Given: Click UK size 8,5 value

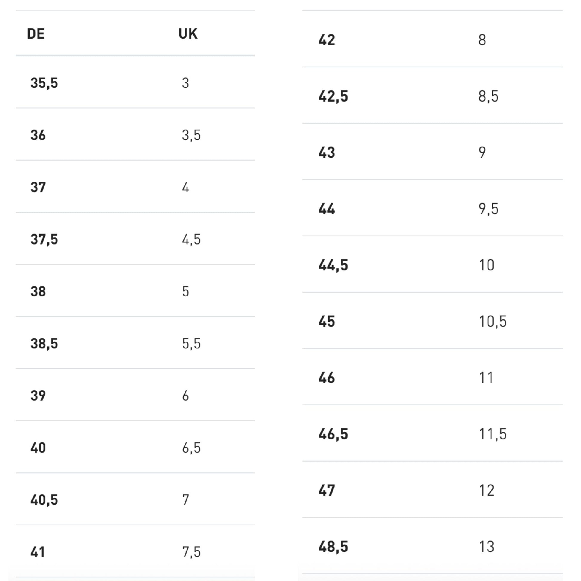Looking at the screenshot, I should point(488,96).
